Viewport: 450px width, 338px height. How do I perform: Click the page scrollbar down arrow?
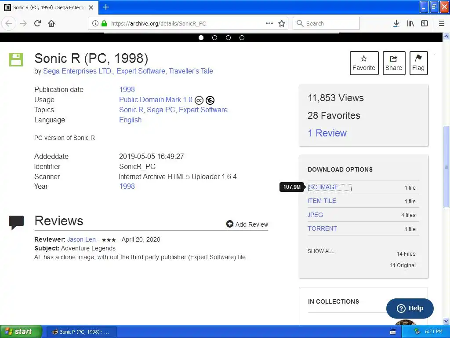click(x=446, y=321)
